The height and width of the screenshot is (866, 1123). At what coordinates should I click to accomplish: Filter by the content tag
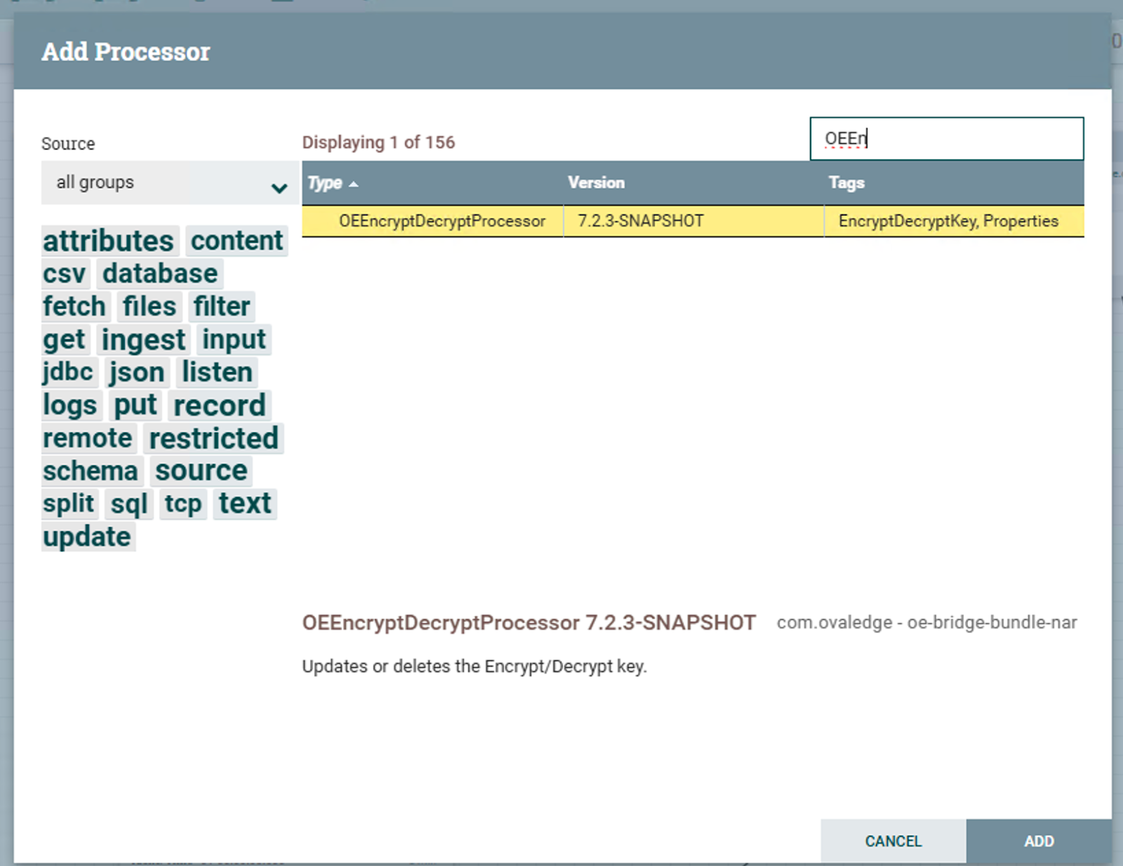237,241
